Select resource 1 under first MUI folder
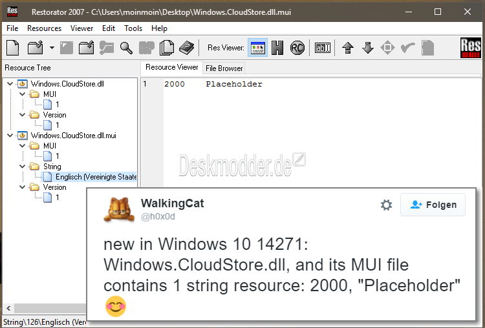Image resolution: width=485 pixels, height=328 pixels. pyautogui.click(x=57, y=105)
